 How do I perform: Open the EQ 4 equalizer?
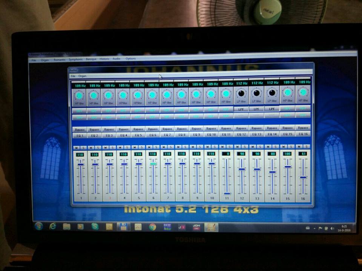tap(124, 135)
